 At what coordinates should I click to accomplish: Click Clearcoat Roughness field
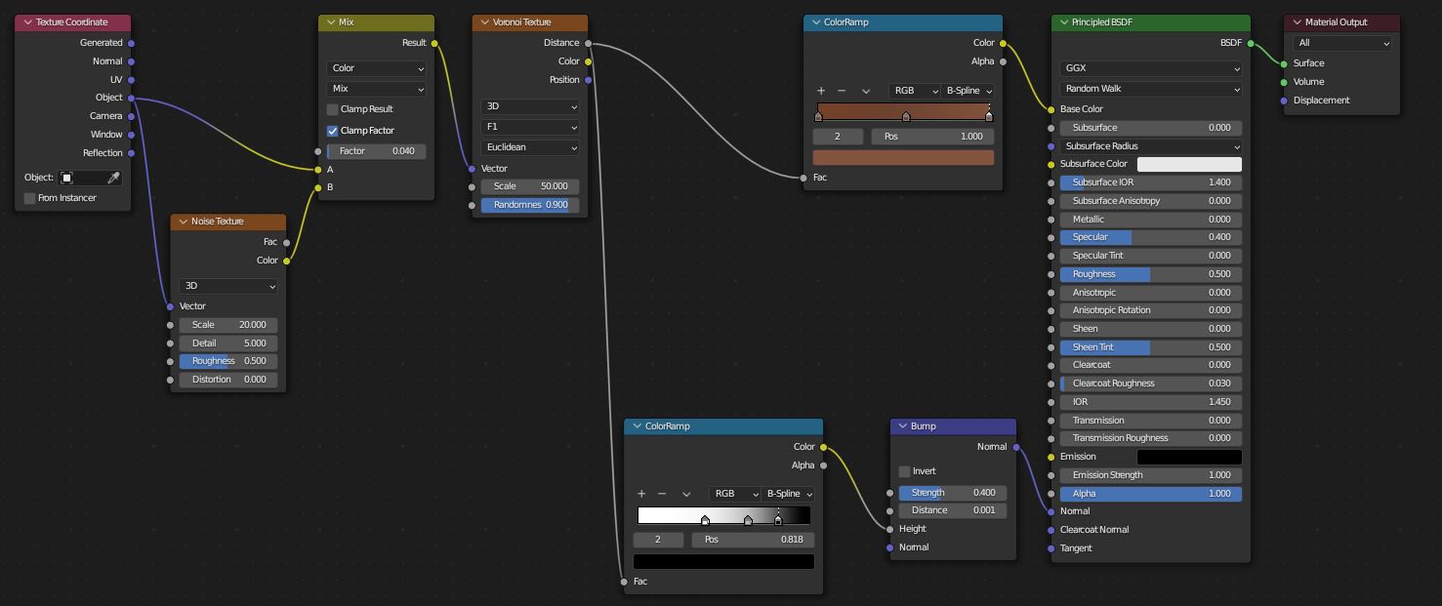point(1151,384)
